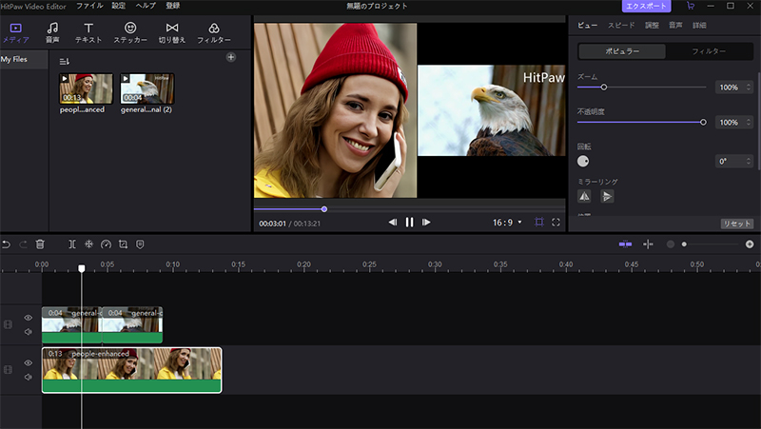Switch to the スピード properties tab
Image resolution: width=761 pixels, height=429 pixels.
[x=621, y=26]
